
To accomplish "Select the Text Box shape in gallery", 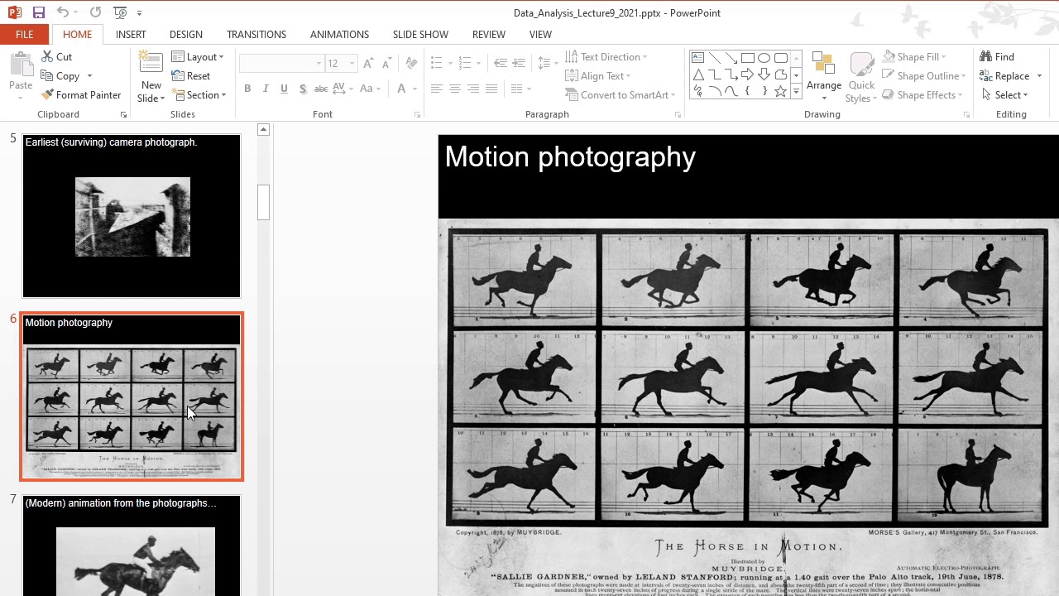I will 697,58.
